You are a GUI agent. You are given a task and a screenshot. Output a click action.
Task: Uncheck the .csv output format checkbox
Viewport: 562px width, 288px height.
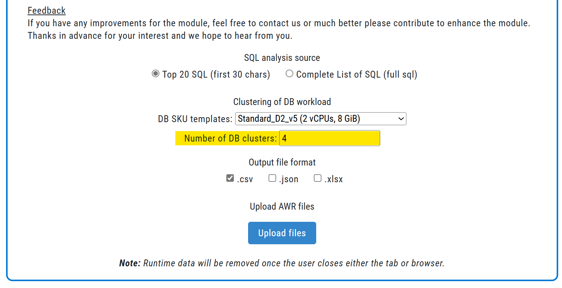[x=230, y=178]
